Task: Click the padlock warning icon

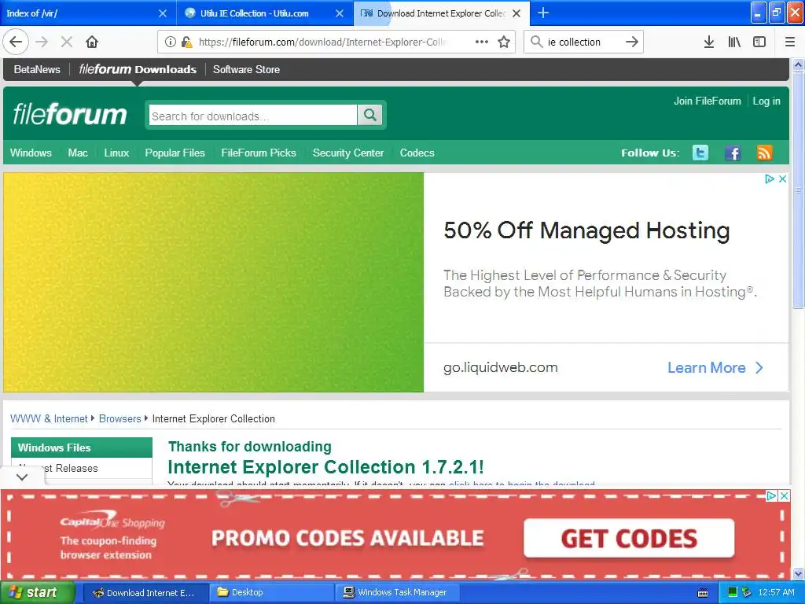Action: click(x=187, y=42)
